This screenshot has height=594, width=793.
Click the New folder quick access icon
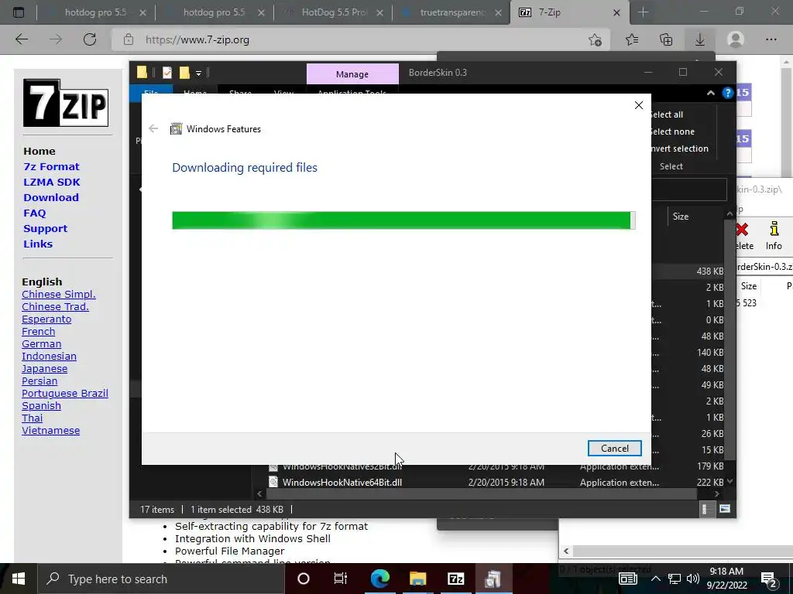(184, 73)
